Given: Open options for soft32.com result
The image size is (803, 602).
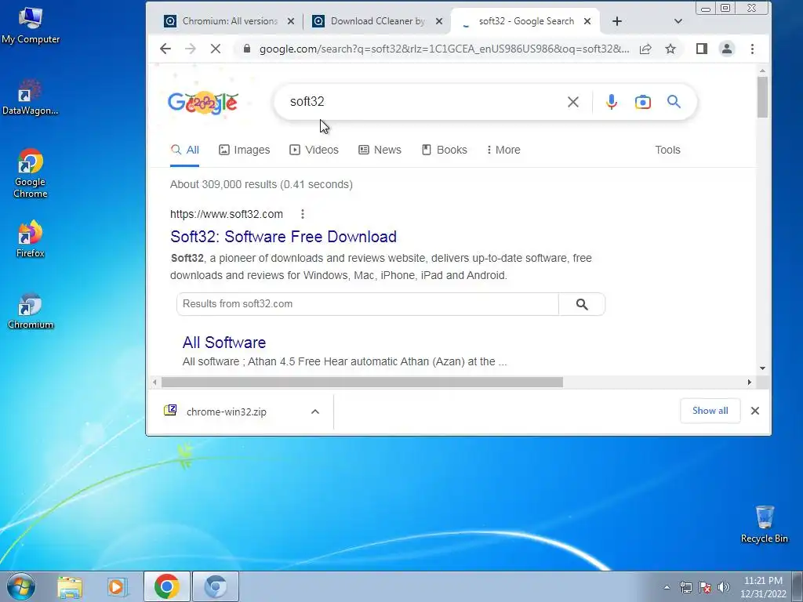Looking at the screenshot, I should click(x=303, y=214).
